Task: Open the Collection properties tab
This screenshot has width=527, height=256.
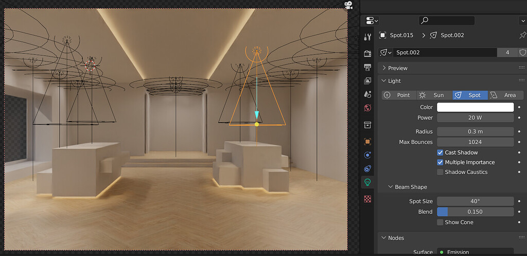Action: tap(367, 125)
